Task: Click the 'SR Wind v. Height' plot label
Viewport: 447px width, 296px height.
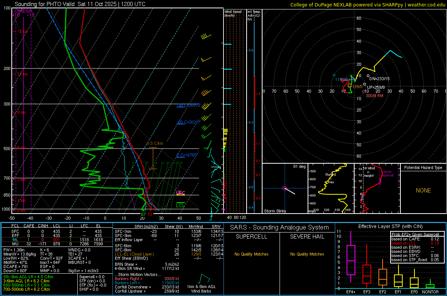Action: [369, 172]
